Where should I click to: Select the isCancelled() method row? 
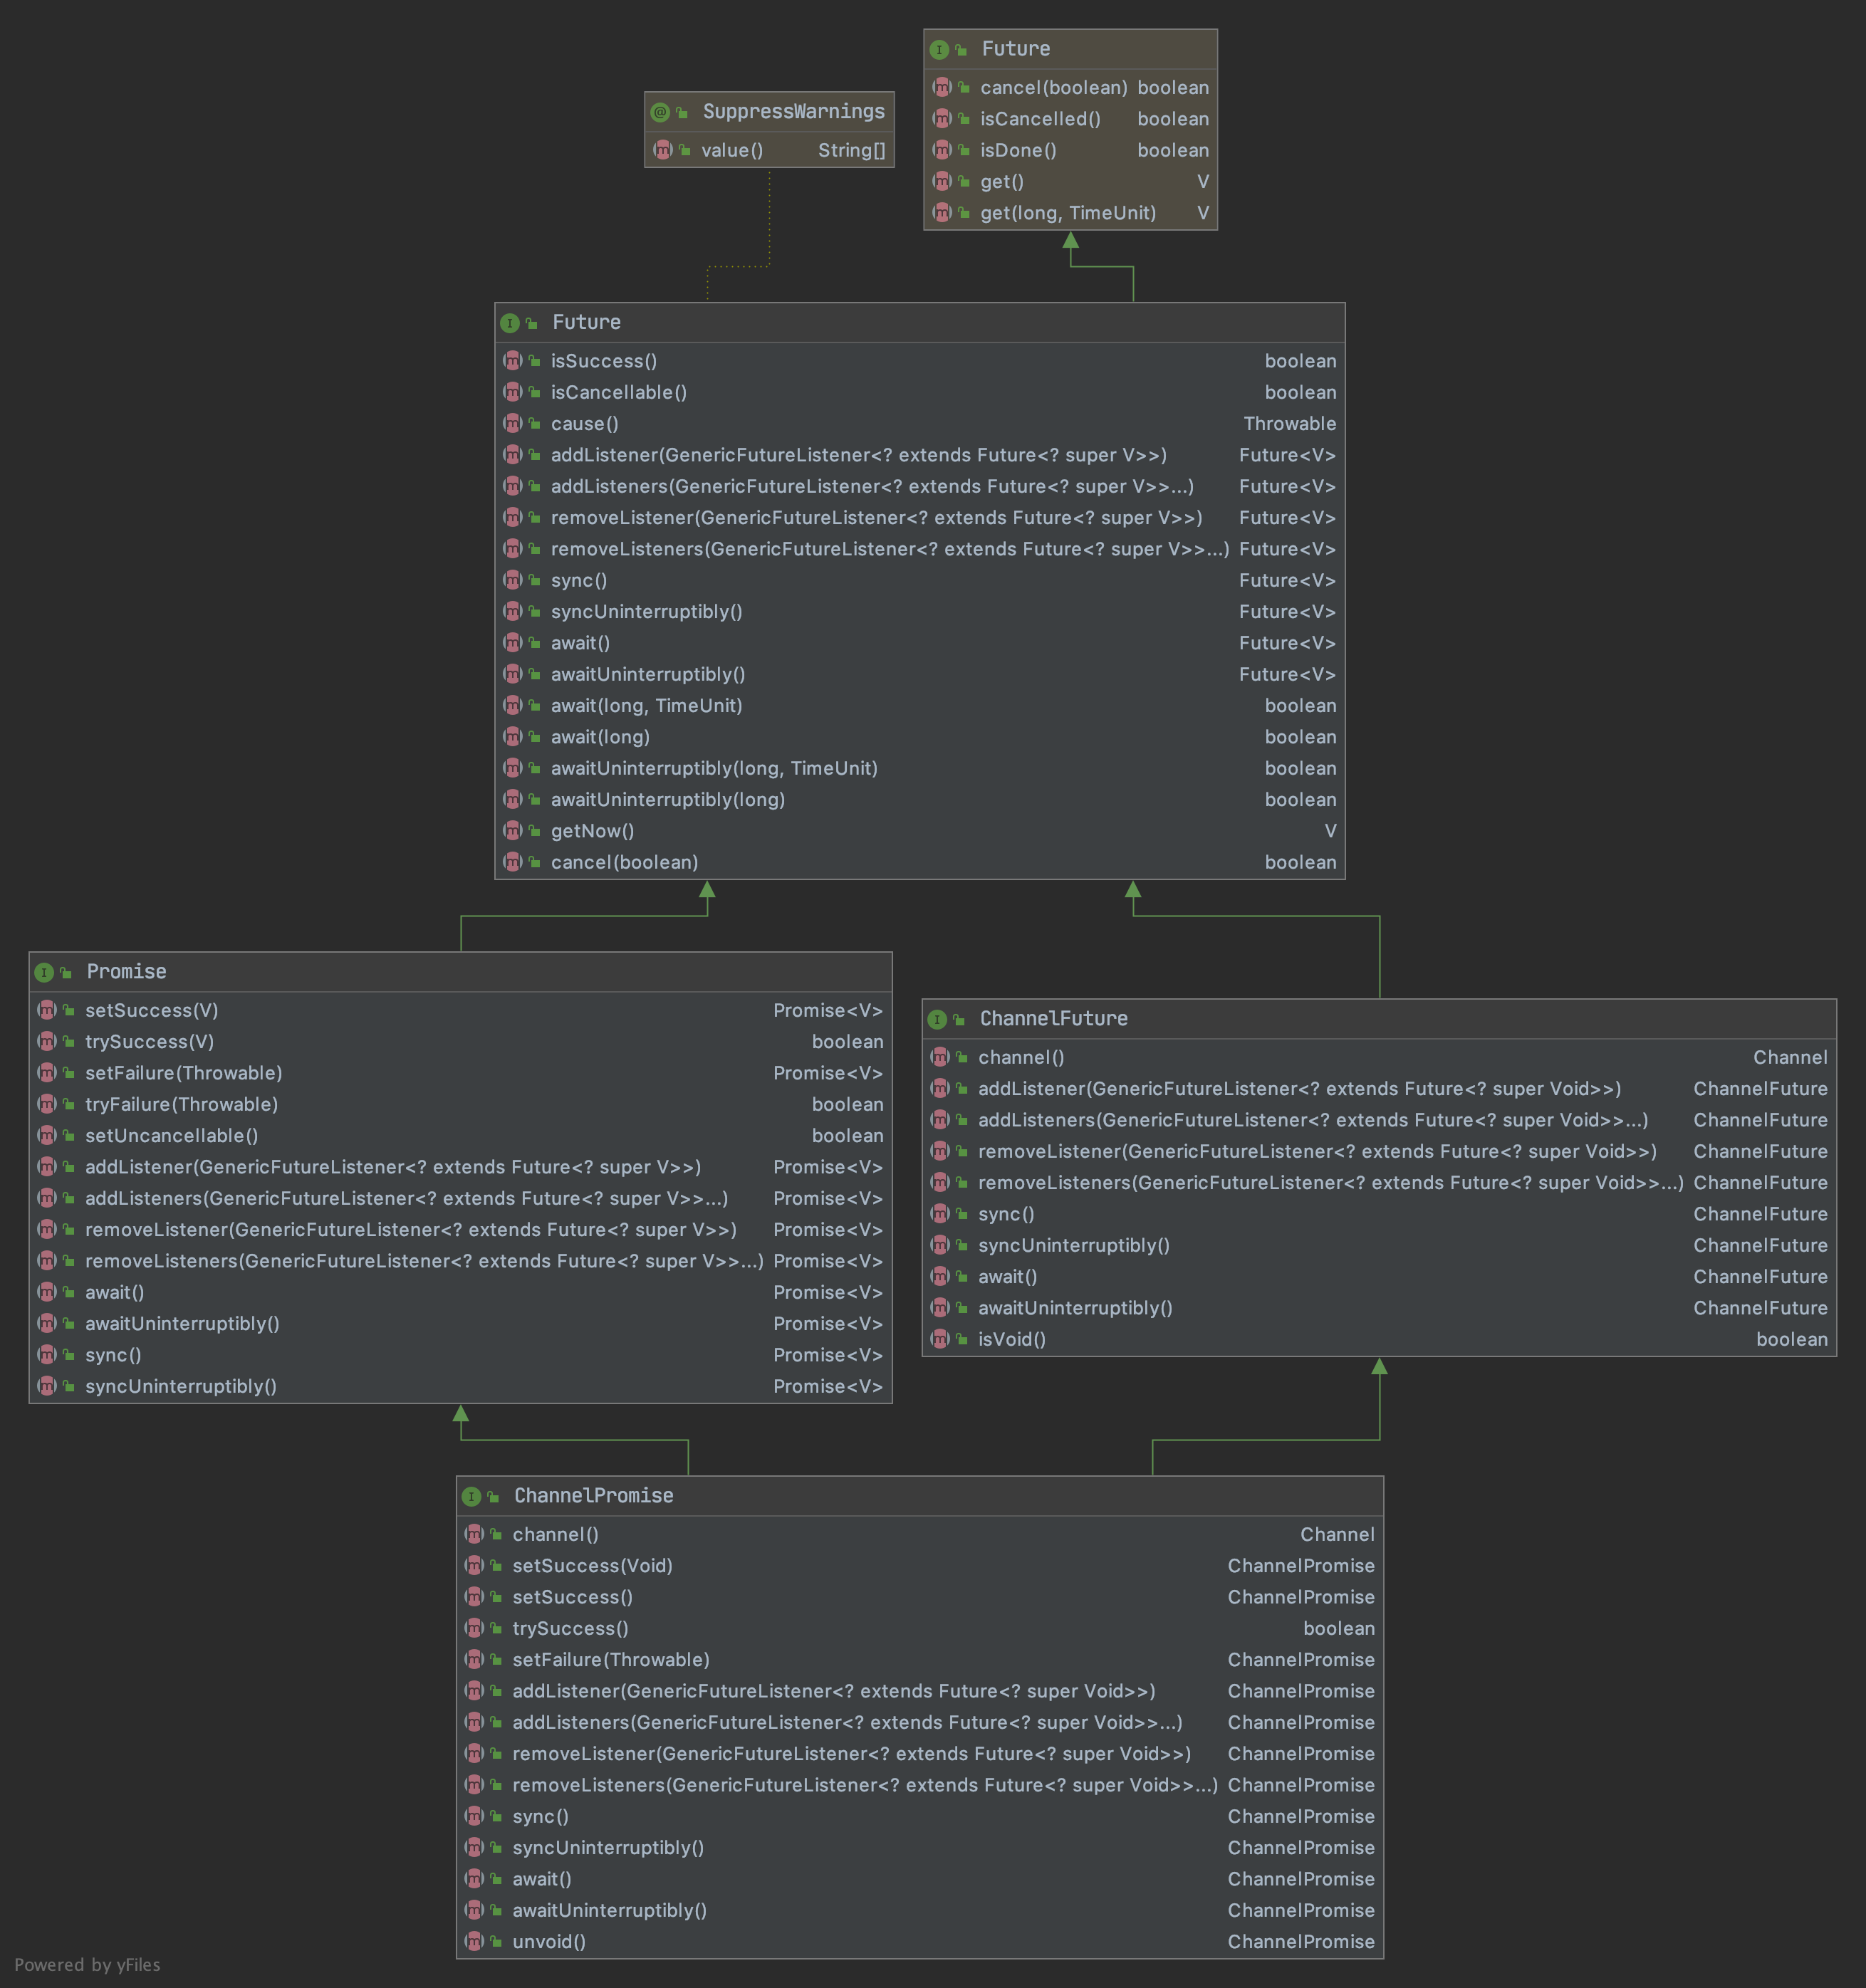1070,119
